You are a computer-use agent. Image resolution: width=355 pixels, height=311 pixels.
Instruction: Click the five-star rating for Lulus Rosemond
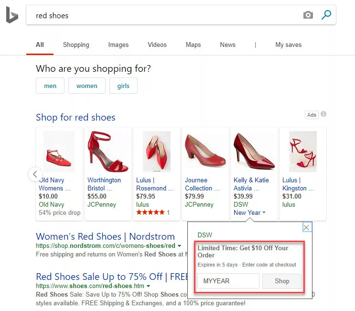coord(151,212)
